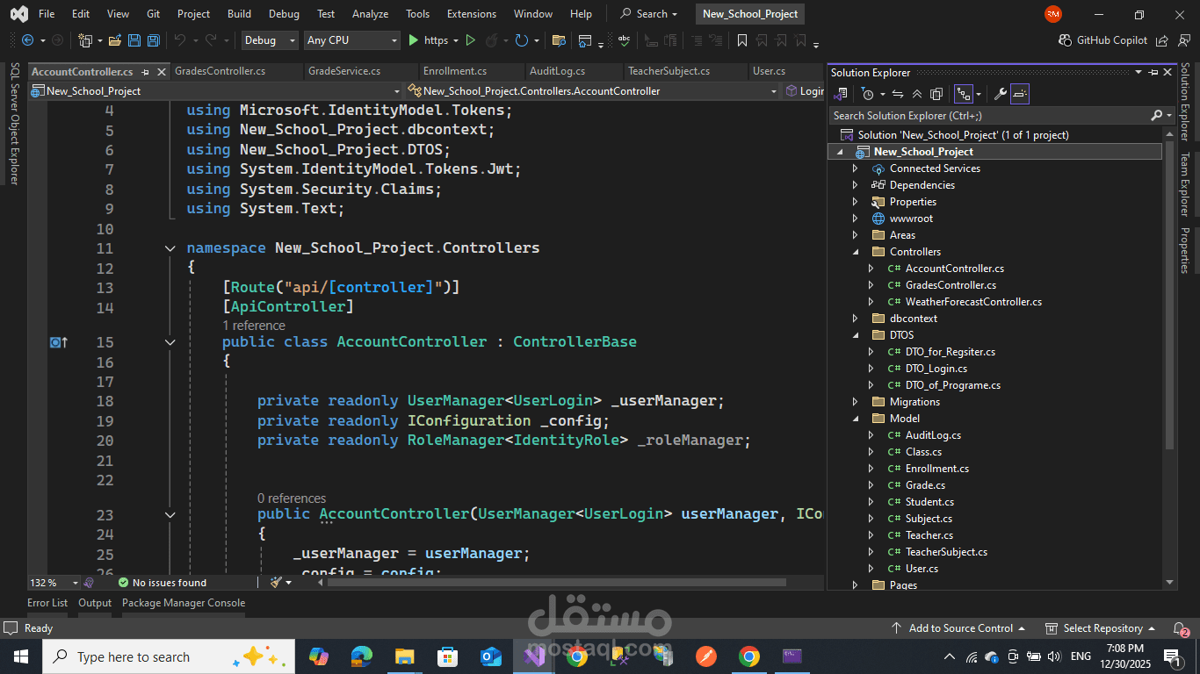The height and width of the screenshot is (674, 1200).
Task: Adjust the editor zoom control showing 132%
Action: (47, 582)
